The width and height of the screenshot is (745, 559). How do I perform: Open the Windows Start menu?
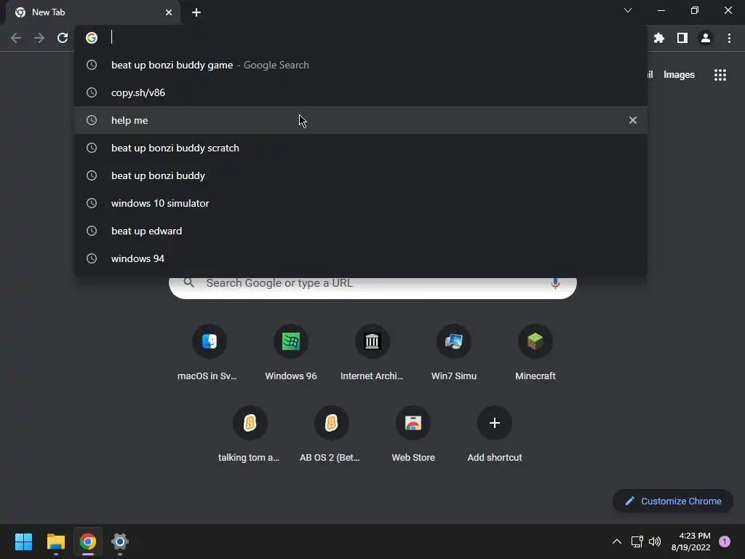click(x=24, y=542)
